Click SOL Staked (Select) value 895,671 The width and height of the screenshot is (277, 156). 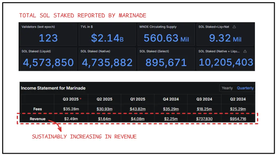(166, 63)
